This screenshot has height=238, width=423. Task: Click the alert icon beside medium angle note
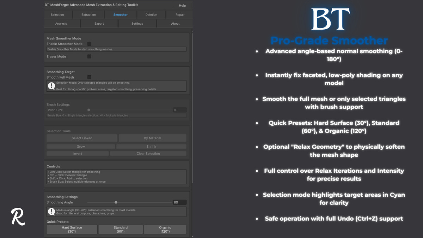pyautogui.click(x=52, y=211)
